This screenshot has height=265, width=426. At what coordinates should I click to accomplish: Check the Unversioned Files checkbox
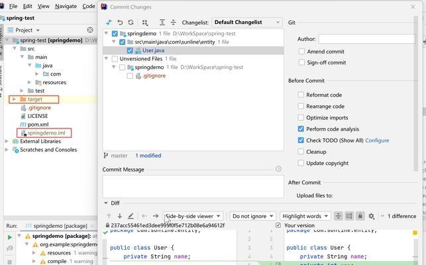click(115, 59)
